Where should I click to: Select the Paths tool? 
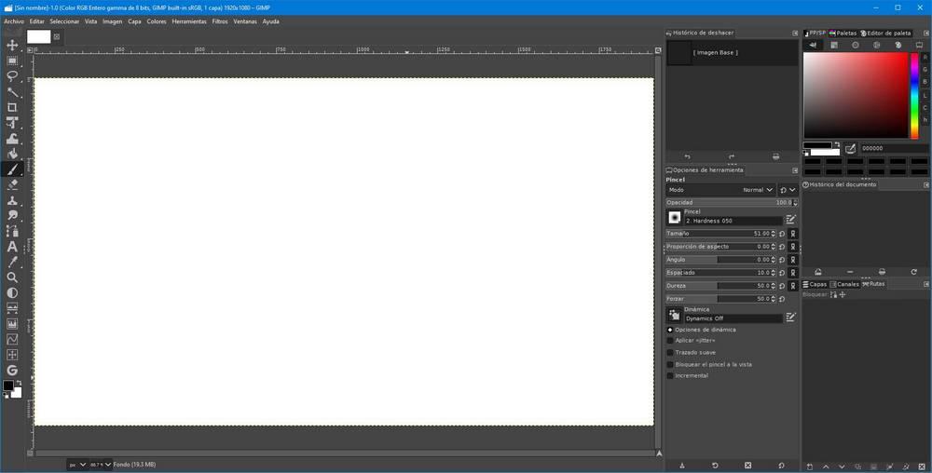[12, 231]
